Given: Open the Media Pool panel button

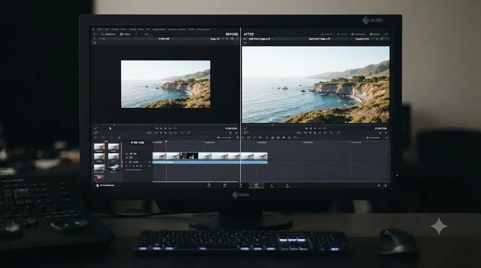Looking at the screenshot, I should 109,34.
